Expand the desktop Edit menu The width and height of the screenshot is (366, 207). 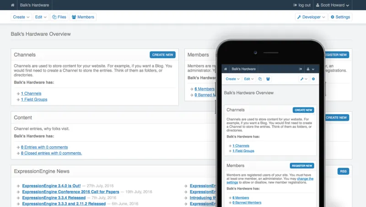41,17
